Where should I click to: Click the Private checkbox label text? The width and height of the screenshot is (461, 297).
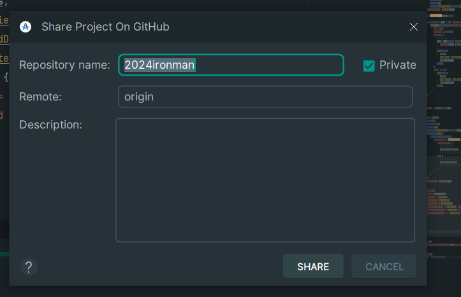(x=397, y=65)
